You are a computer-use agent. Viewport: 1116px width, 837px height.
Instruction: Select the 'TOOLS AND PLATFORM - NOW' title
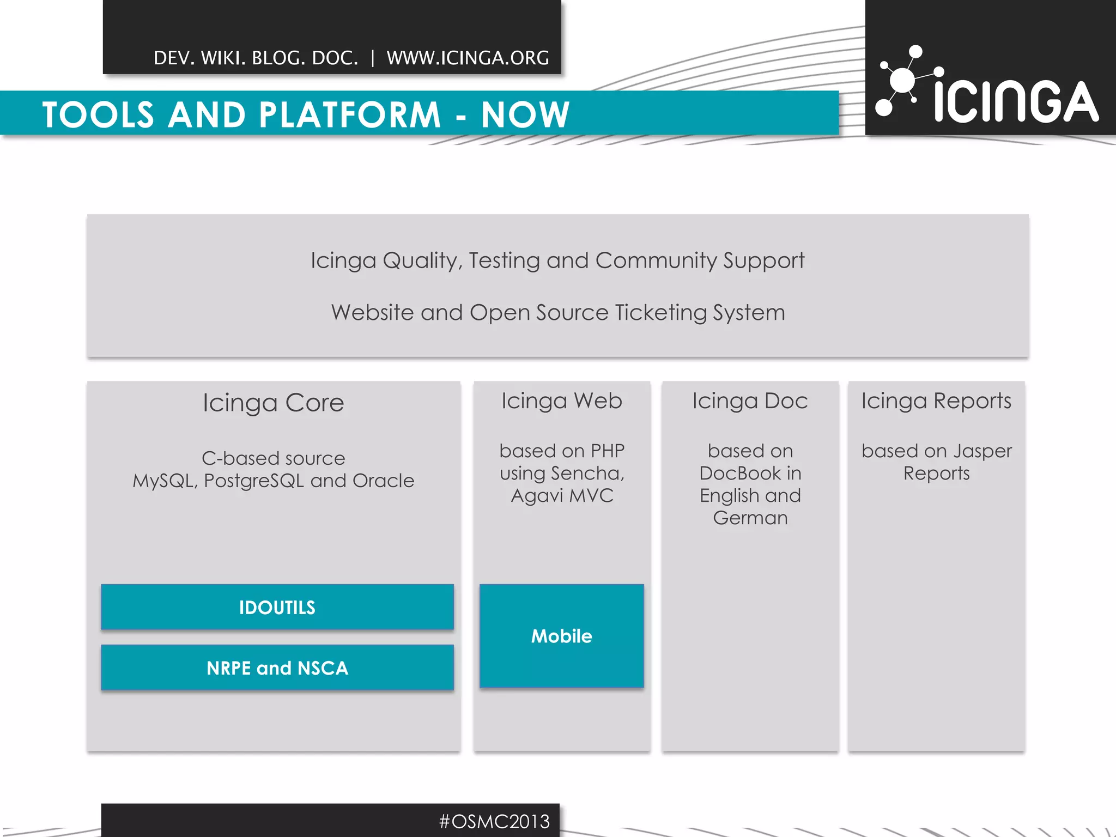(x=306, y=114)
